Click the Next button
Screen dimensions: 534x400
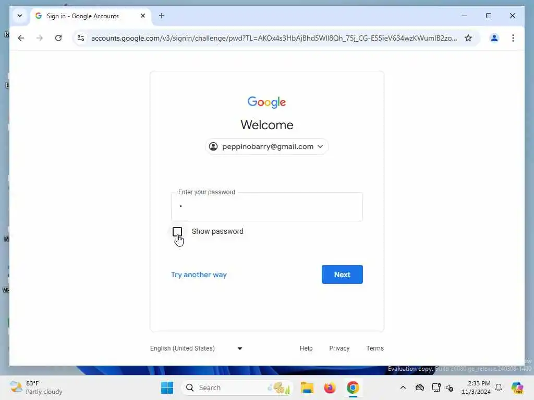point(342,274)
